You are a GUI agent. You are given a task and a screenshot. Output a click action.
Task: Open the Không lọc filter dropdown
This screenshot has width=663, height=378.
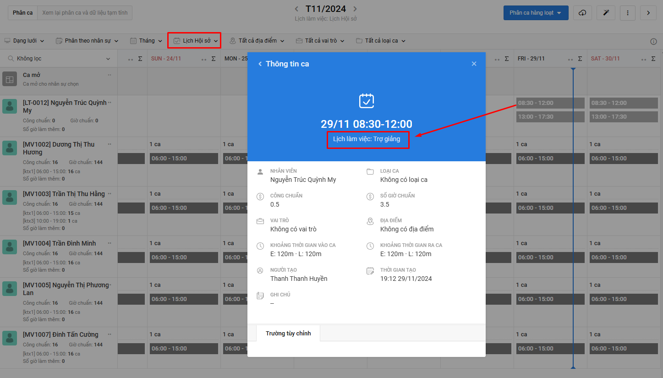(x=59, y=59)
